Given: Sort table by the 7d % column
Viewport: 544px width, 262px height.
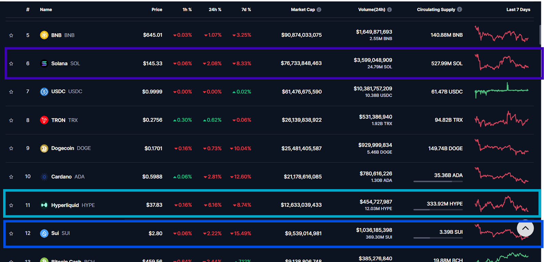Looking at the screenshot, I should coord(246,10).
